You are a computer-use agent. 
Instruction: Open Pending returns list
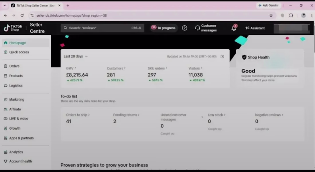[x=126, y=115]
